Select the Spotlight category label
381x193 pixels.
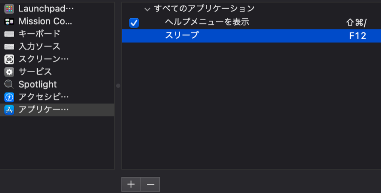[x=38, y=85]
